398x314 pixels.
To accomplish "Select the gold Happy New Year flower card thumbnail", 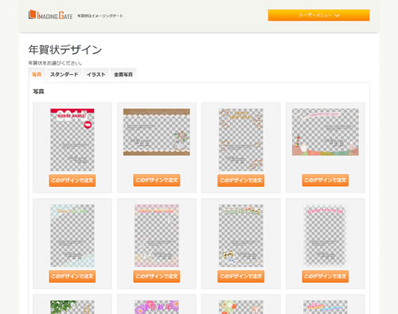I will pyautogui.click(x=241, y=140).
